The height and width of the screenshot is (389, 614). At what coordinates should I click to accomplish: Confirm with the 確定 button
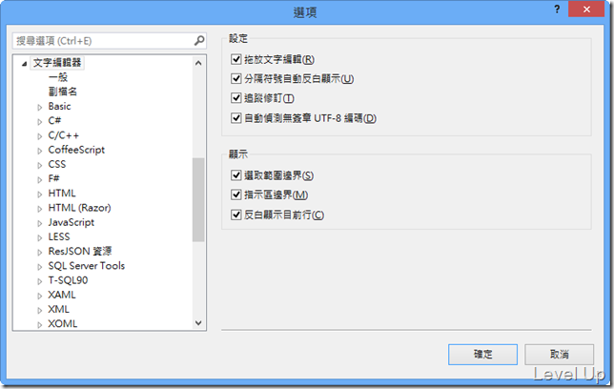click(482, 355)
